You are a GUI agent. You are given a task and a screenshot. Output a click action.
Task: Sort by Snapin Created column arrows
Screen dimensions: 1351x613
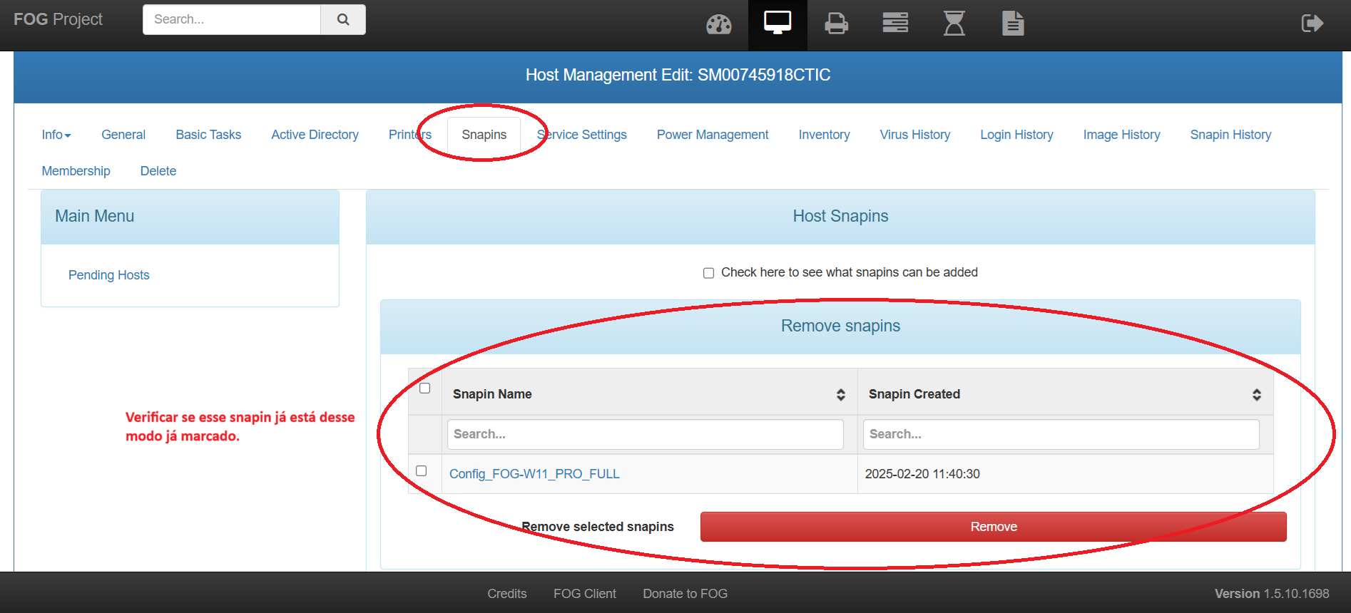coord(1256,395)
